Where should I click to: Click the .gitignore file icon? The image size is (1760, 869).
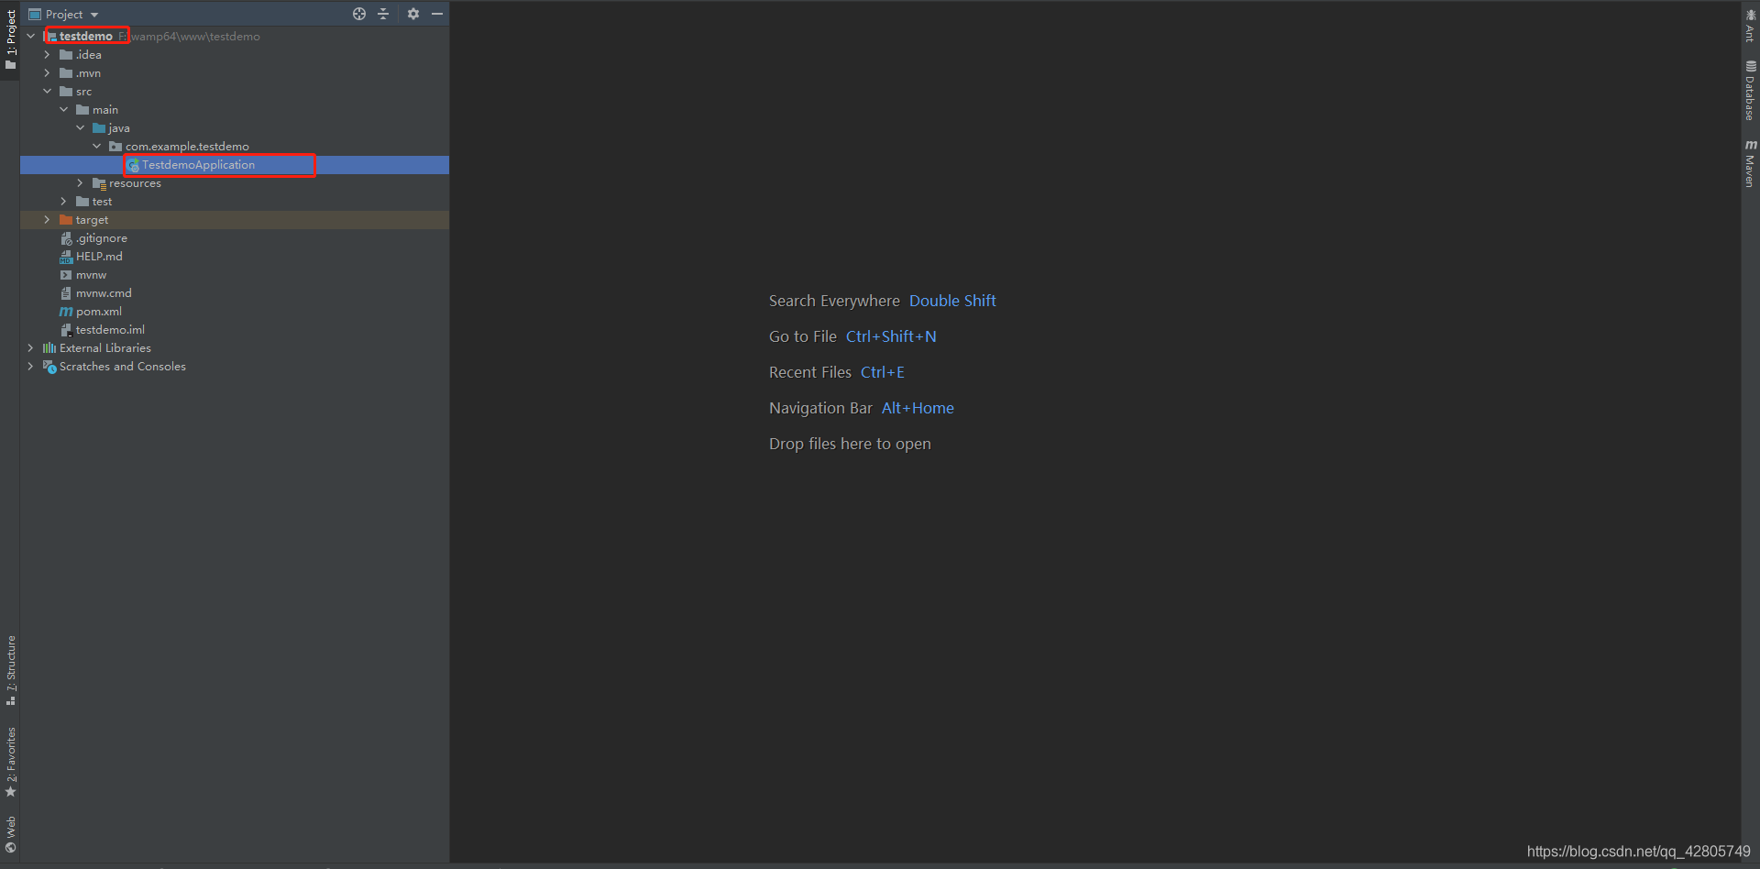(x=66, y=238)
